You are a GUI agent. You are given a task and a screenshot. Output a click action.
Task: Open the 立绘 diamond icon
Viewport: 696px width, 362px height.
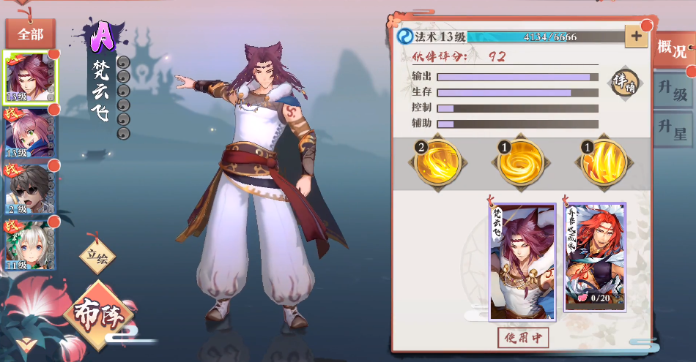point(97,256)
